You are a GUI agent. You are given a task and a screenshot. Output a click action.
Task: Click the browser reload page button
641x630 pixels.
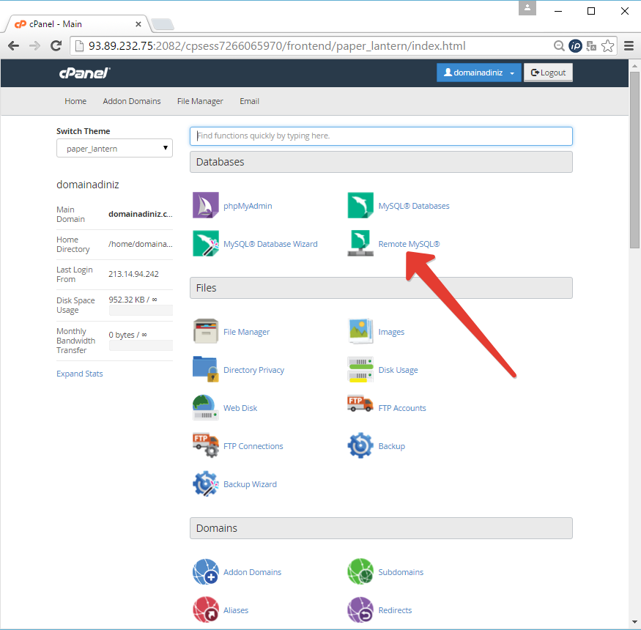(x=56, y=46)
